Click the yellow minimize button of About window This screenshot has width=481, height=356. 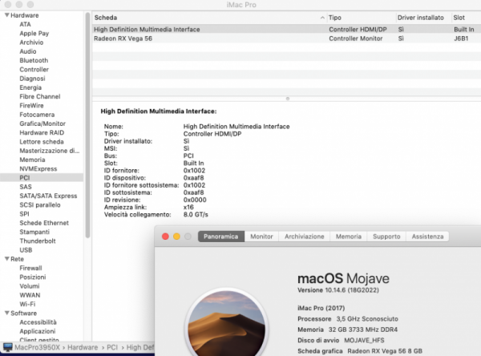(176, 237)
